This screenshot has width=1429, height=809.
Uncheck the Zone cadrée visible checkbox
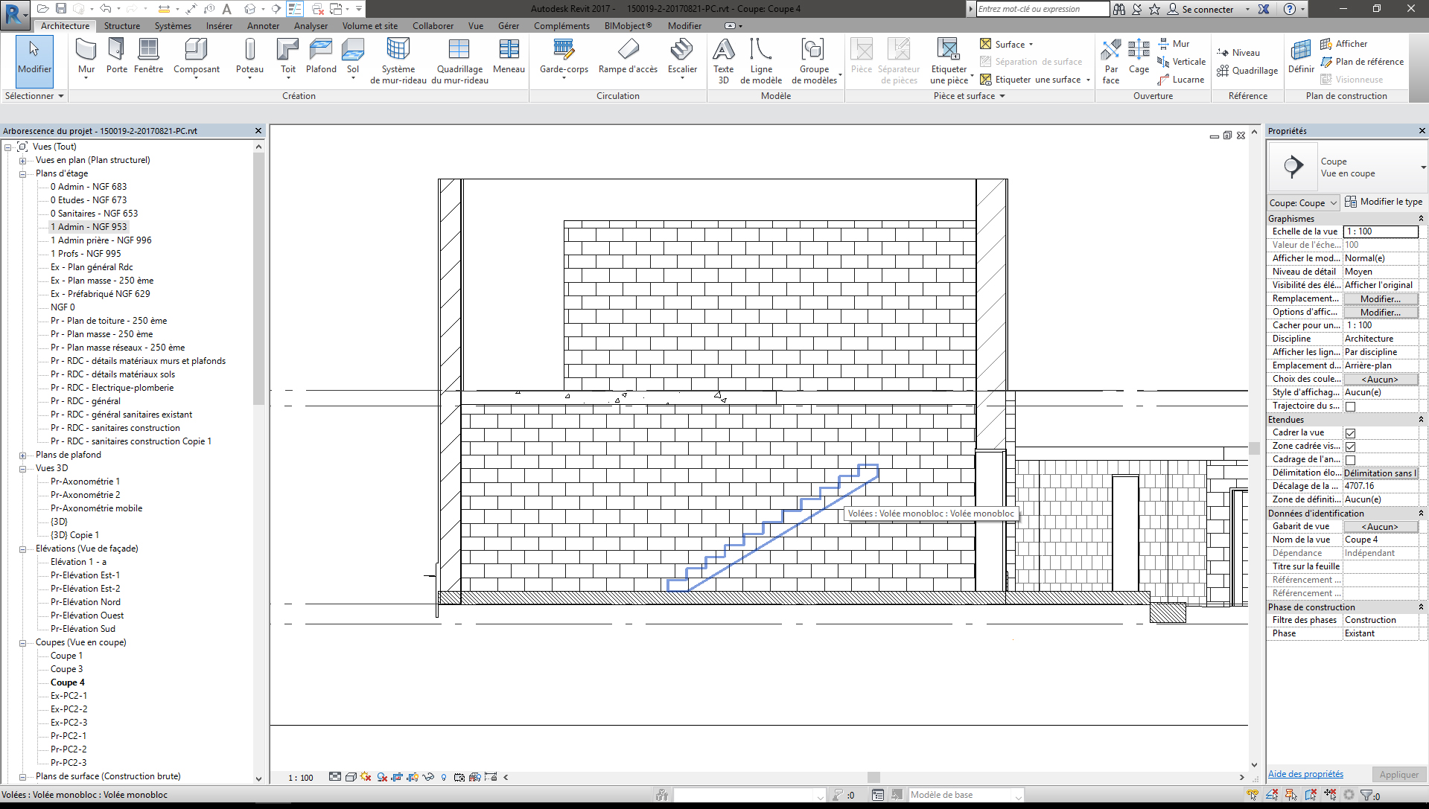[1350, 447]
